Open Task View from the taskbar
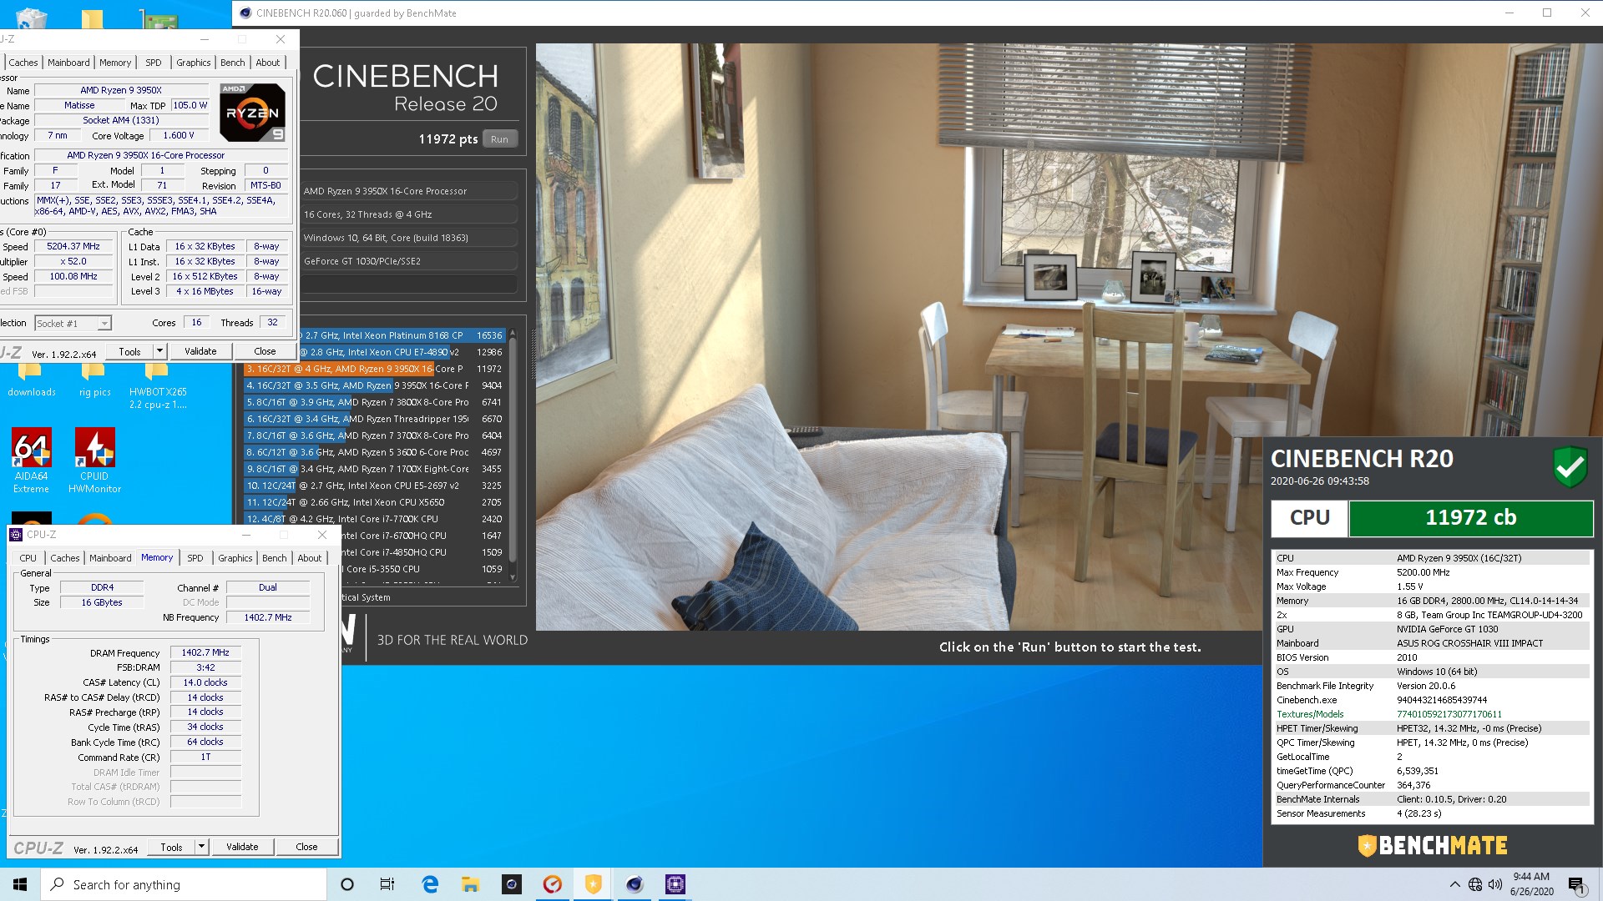The width and height of the screenshot is (1603, 901). point(387,884)
